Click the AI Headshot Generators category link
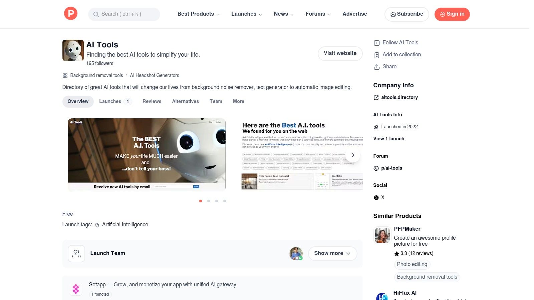This screenshot has width=534, height=300. click(155, 76)
